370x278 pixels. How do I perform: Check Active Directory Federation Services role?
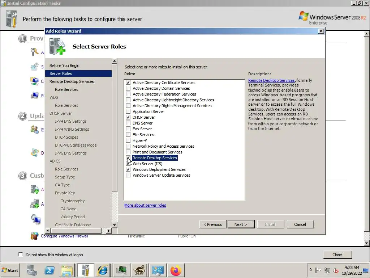coord(128,94)
